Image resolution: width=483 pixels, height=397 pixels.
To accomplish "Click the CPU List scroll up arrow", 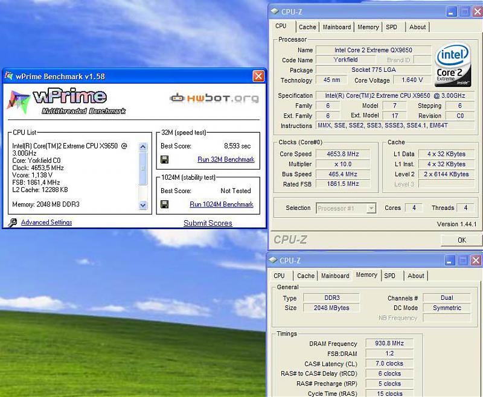I will click(142, 147).
